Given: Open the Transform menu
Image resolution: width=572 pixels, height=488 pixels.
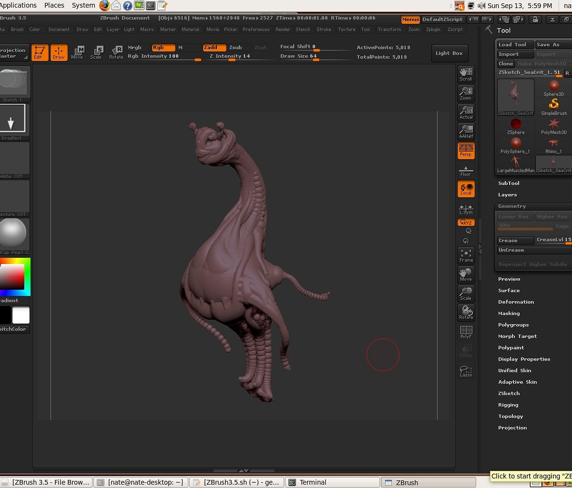Looking at the screenshot, I should [389, 30].
